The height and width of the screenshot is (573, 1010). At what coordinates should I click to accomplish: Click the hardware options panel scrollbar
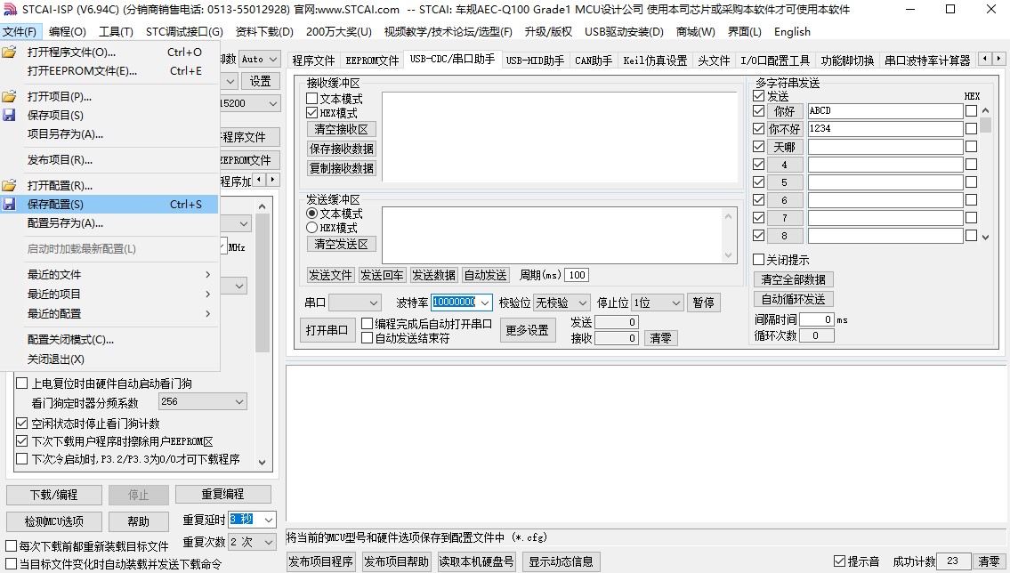coord(263,335)
